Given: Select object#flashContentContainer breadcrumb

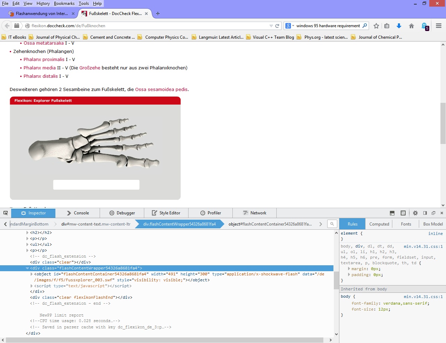Looking at the screenshot, I should click(270, 224).
